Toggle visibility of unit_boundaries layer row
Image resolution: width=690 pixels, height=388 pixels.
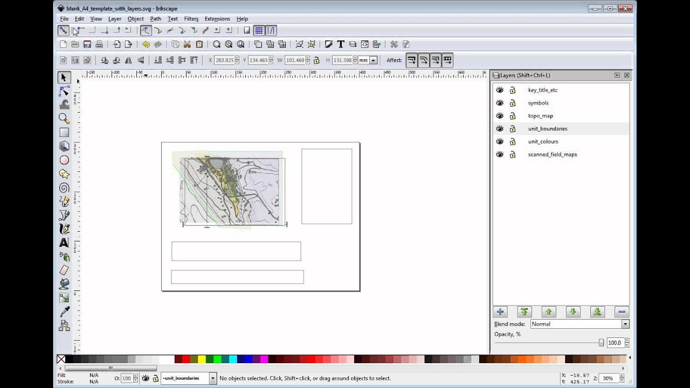point(500,129)
